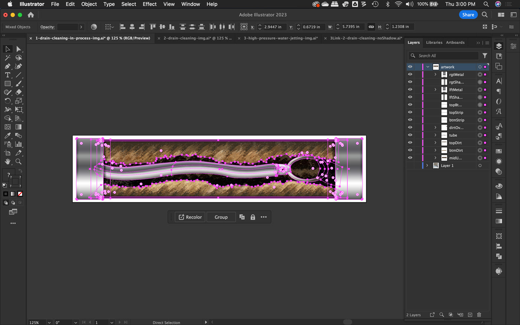Viewport: 520px width, 325px height.
Task: Click the Recolor button
Action: (190, 217)
